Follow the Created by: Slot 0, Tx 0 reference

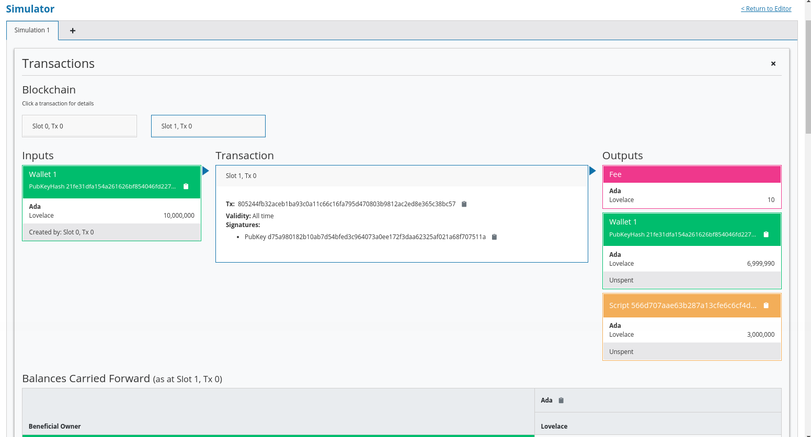[x=61, y=232]
